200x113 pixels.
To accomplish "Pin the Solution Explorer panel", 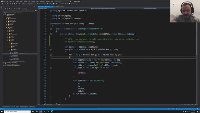I will coord(35,7).
